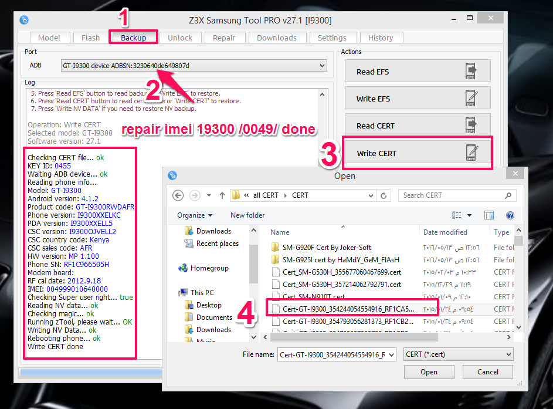Viewport: 553px width, 409px height.
Task: Refresh the CERT folder view
Action: click(384, 195)
